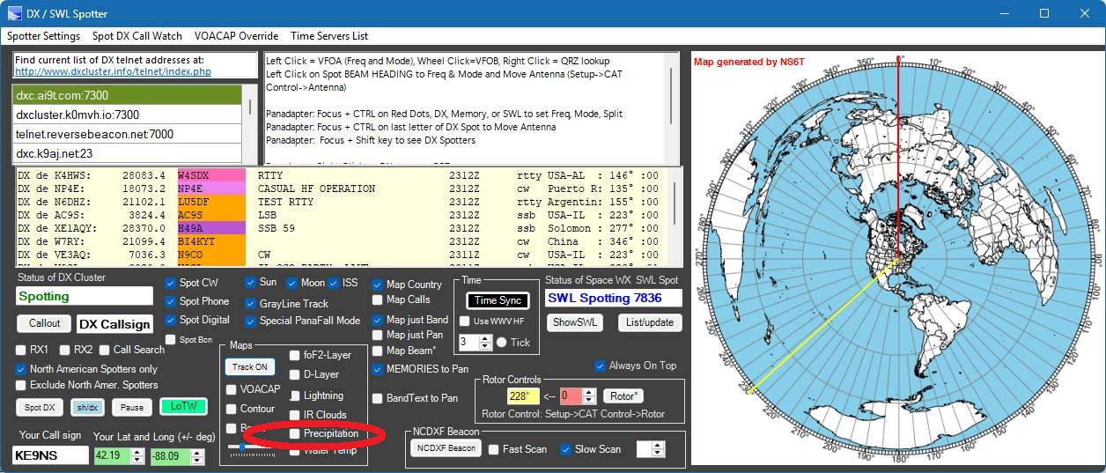1106x473 pixels.
Task: Enable the Spot Bcn checkbox
Action: tap(171, 339)
